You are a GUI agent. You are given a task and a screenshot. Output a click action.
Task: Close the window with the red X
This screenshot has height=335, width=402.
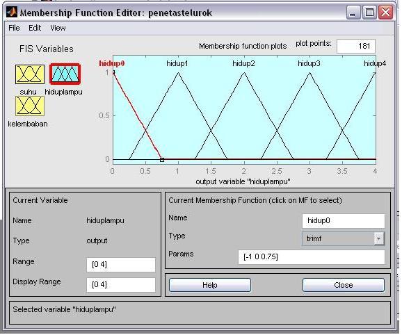point(385,13)
